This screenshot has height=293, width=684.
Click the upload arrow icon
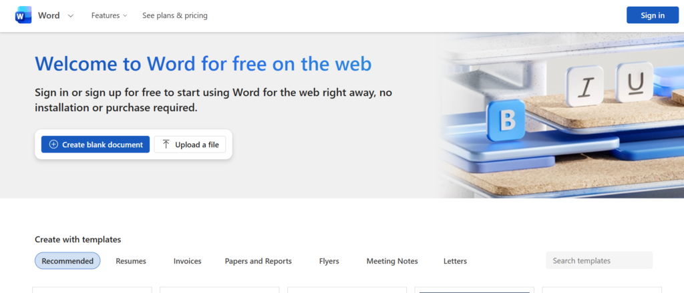click(x=166, y=145)
